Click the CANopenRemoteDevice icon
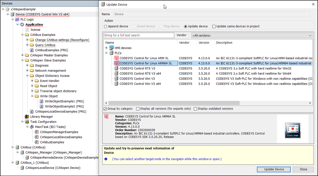The image size is (318, 176). pos(27,157)
